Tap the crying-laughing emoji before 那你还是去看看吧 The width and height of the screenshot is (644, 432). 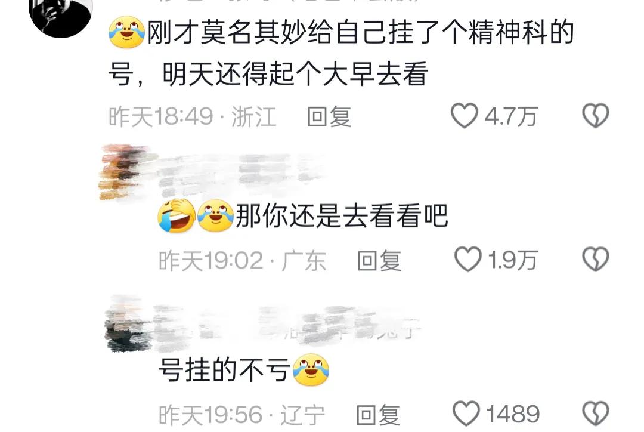pos(177,216)
